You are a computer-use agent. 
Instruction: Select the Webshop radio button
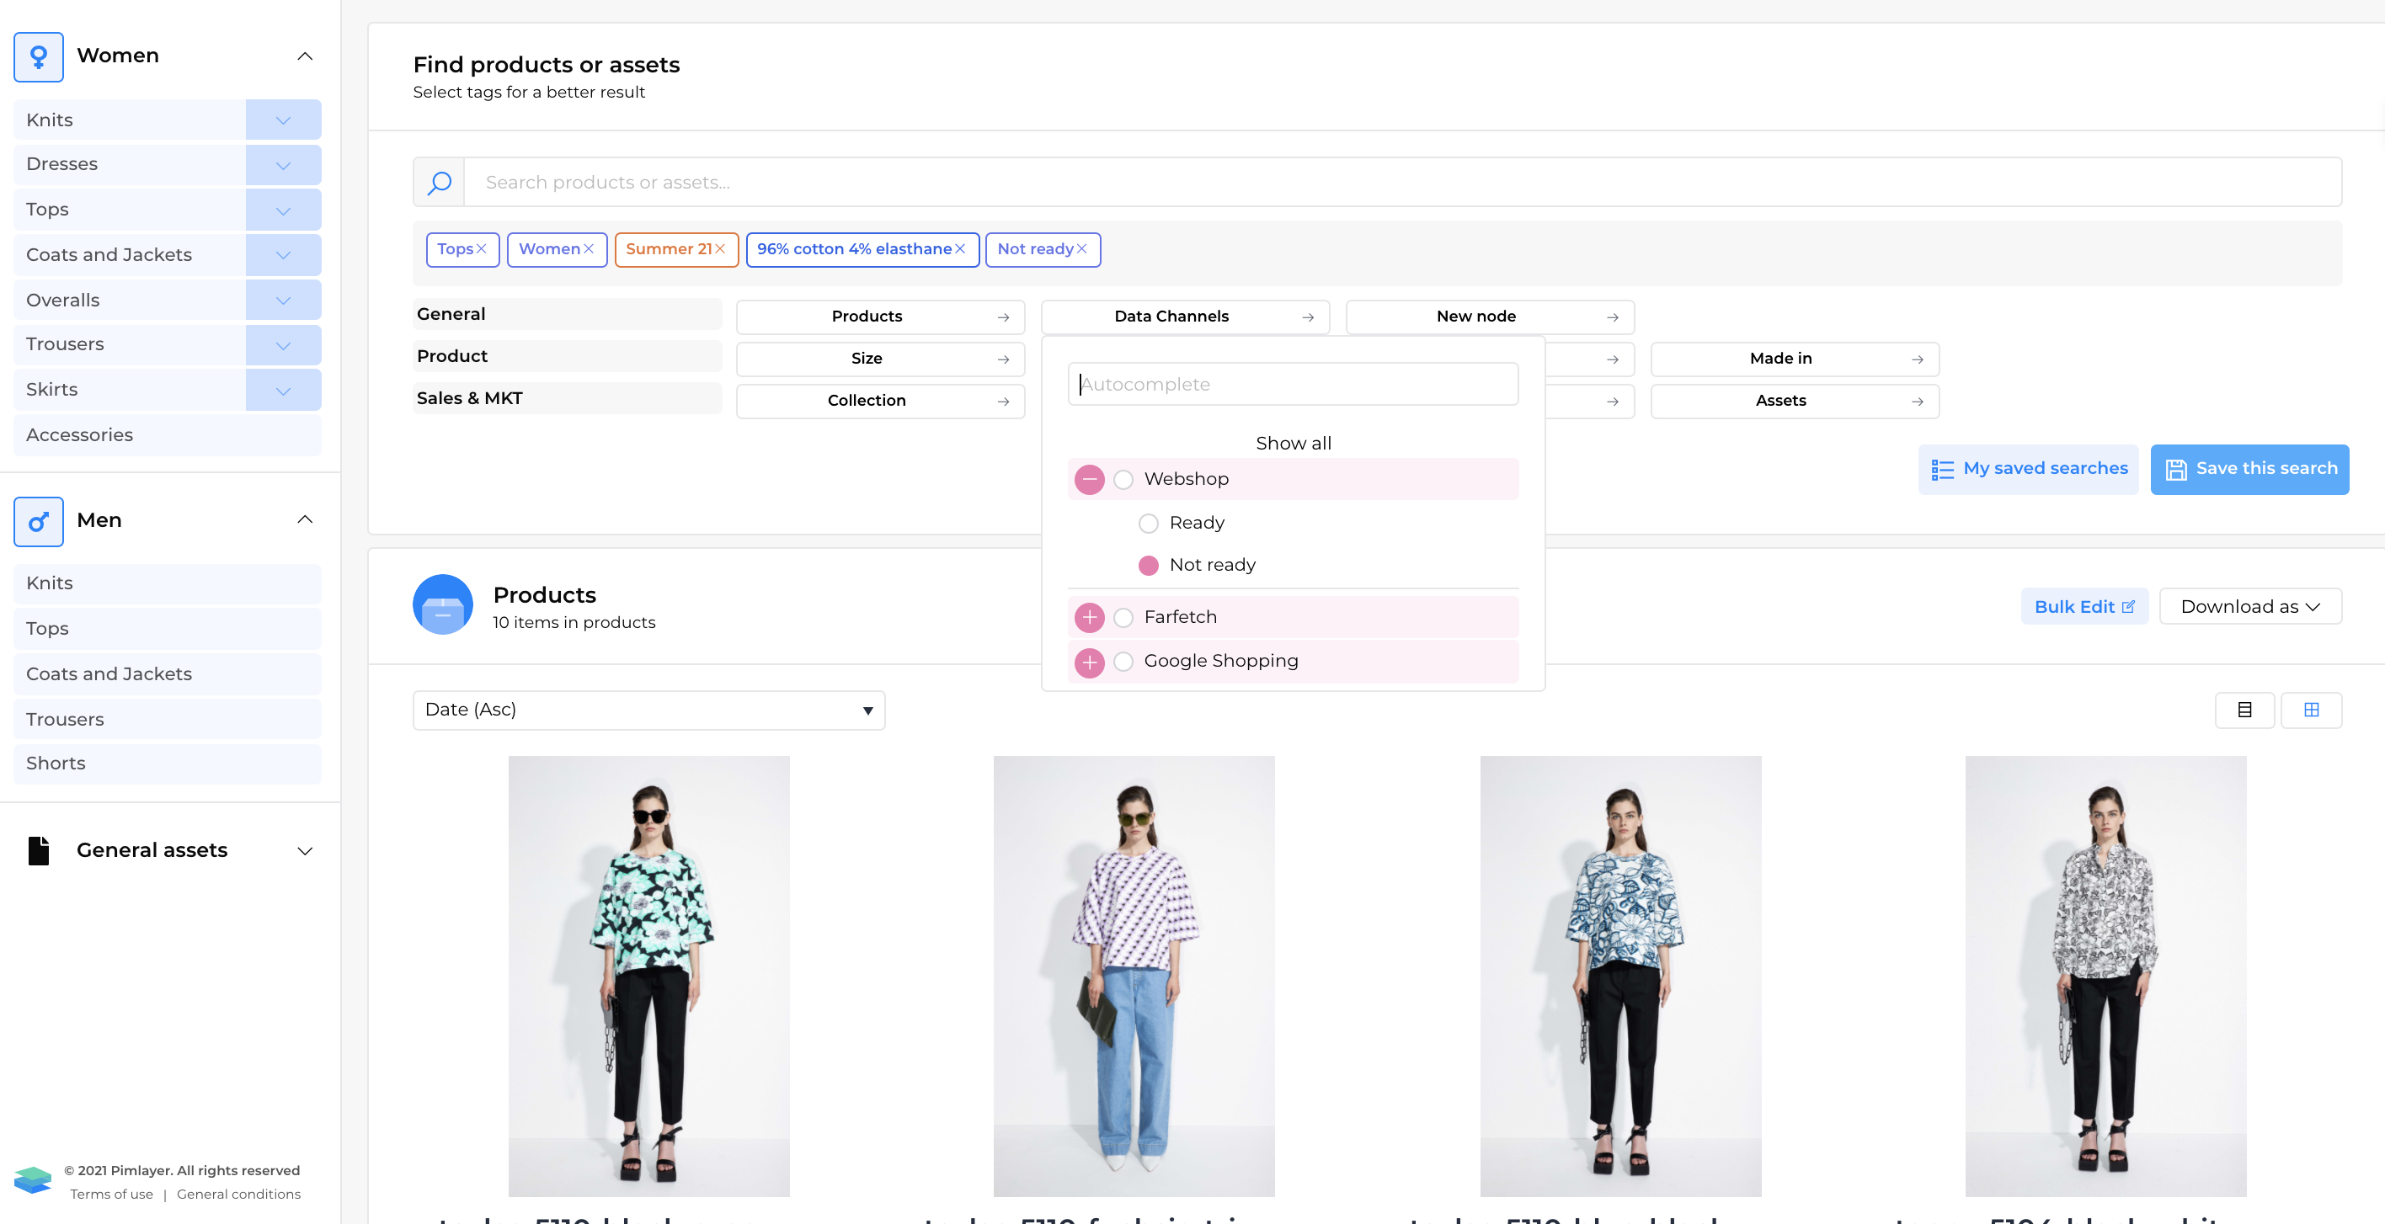[x=1123, y=479]
